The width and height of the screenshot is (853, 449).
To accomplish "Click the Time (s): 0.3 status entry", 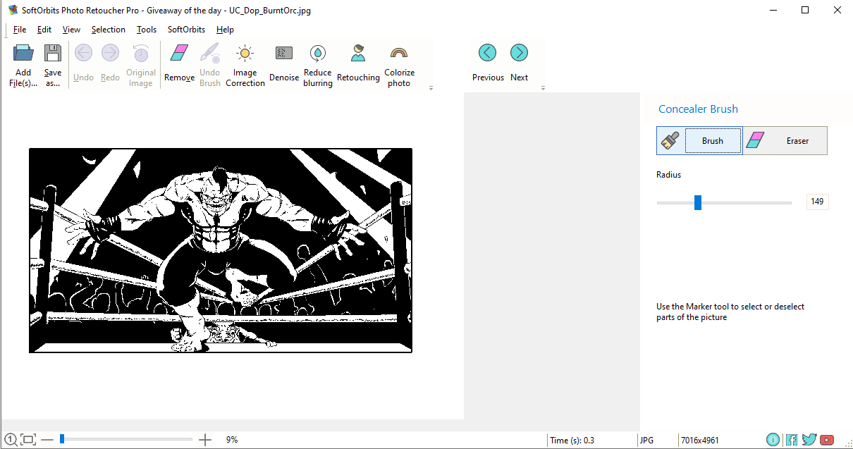I will tap(572, 441).
